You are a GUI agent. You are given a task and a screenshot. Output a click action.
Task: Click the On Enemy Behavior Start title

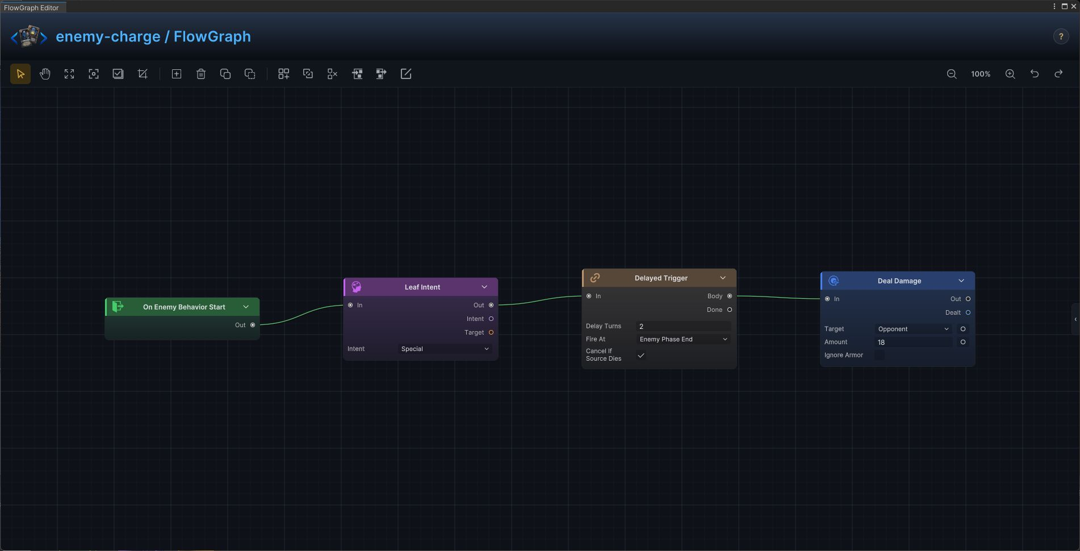click(x=184, y=307)
